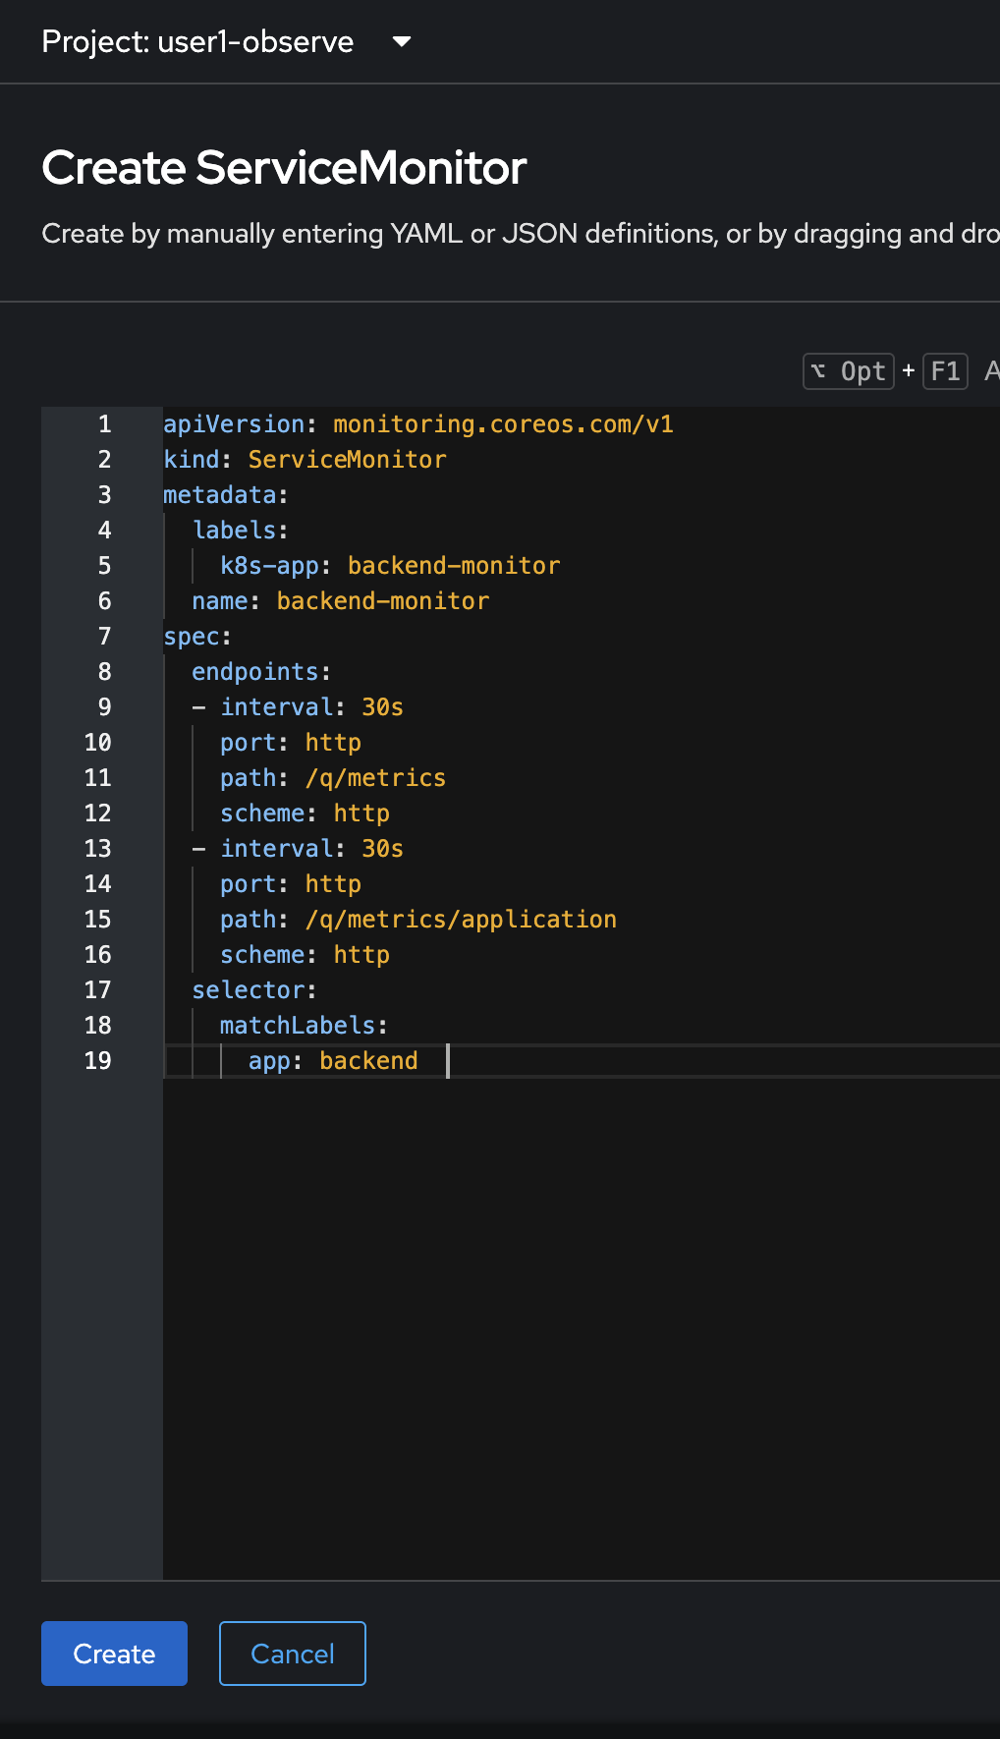Click the 'metadata:' key on line 3
This screenshot has height=1739, width=1000.
226,495
